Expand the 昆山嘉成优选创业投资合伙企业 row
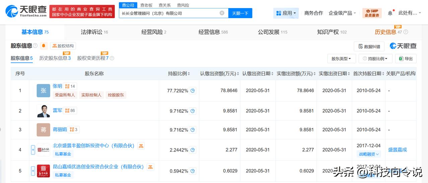This screenshot has width=428, height=183. [33, 171]
